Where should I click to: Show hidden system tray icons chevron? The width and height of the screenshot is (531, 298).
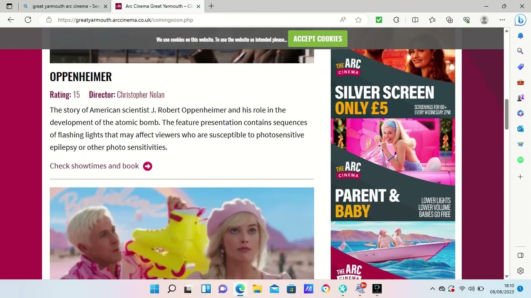tap(432, 289)
